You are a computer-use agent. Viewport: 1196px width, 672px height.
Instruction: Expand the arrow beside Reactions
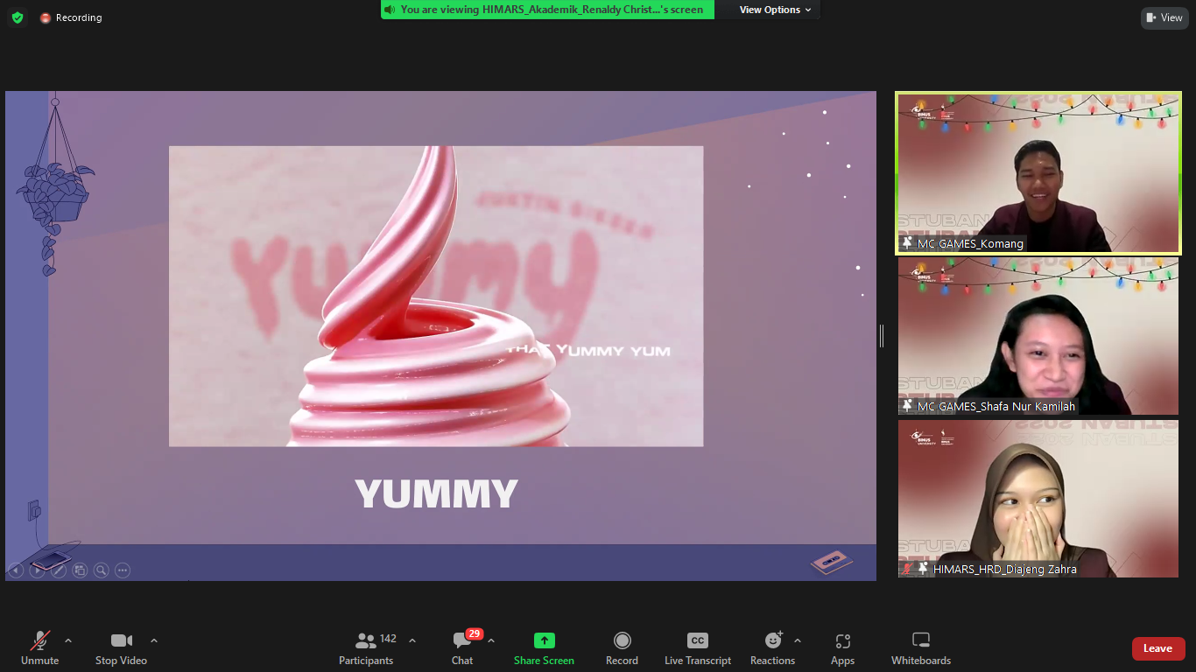coord(797,640)
